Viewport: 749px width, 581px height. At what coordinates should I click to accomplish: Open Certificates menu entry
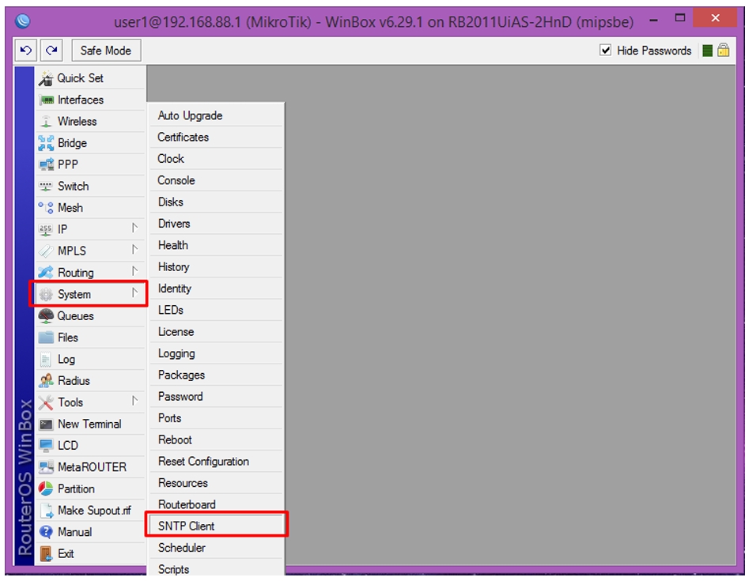click(x=217, y=137)
